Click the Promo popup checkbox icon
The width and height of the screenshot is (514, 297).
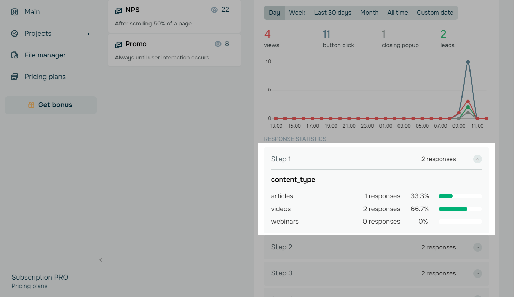tap(119, 45)
